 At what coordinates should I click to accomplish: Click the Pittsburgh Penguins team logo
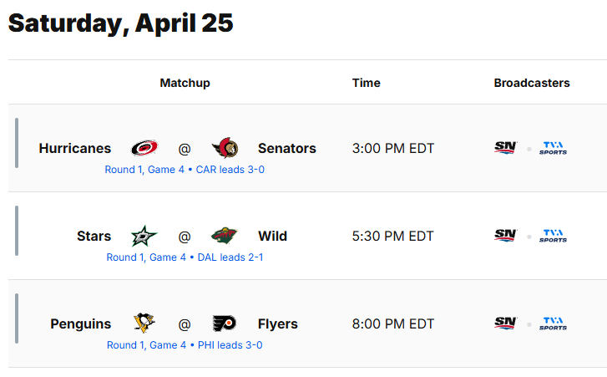144,324
